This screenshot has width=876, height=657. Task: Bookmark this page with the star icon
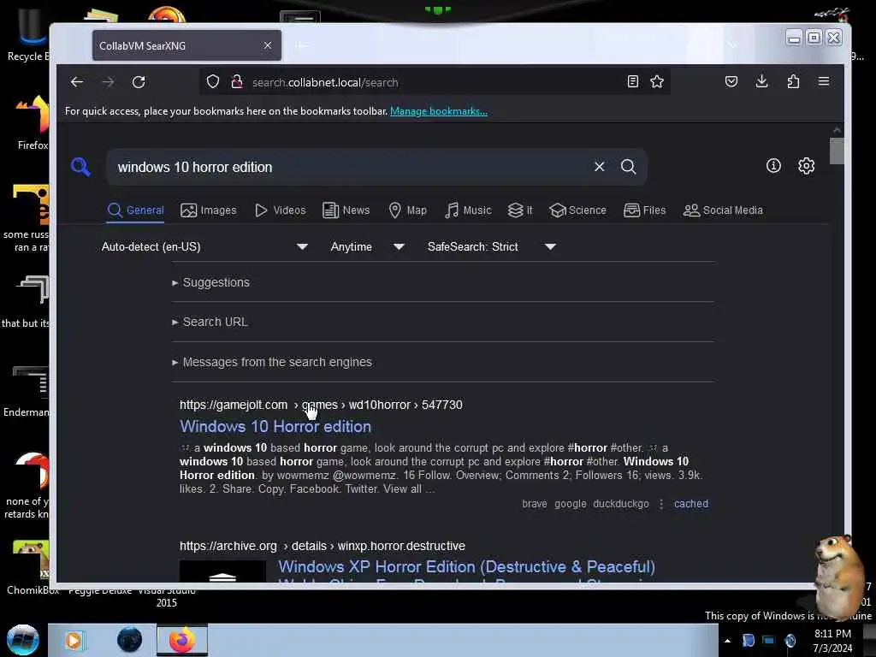pos(657,82)
